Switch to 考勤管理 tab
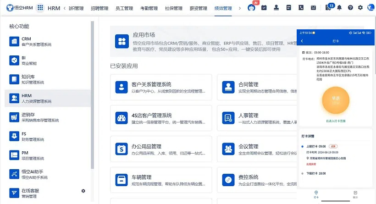 pyautogui.click(x=149, y=8)
